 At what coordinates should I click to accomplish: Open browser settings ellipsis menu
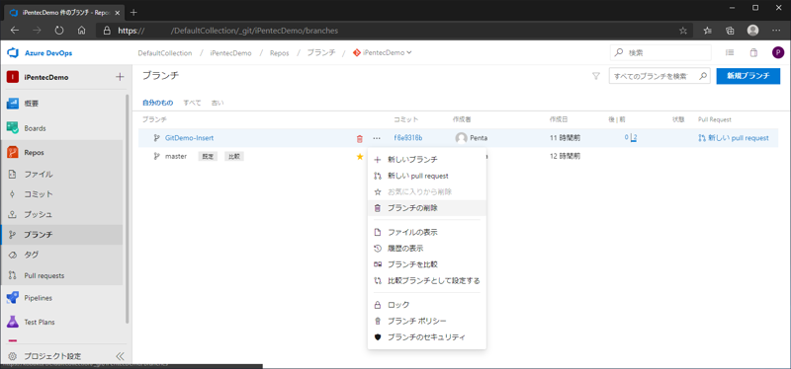point(776,31)
